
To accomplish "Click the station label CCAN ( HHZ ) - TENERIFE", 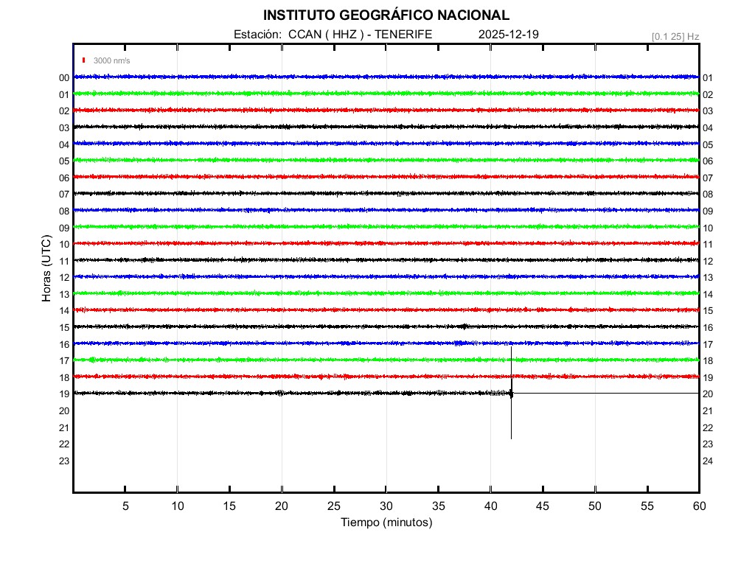I will click(x=333, y=35).
